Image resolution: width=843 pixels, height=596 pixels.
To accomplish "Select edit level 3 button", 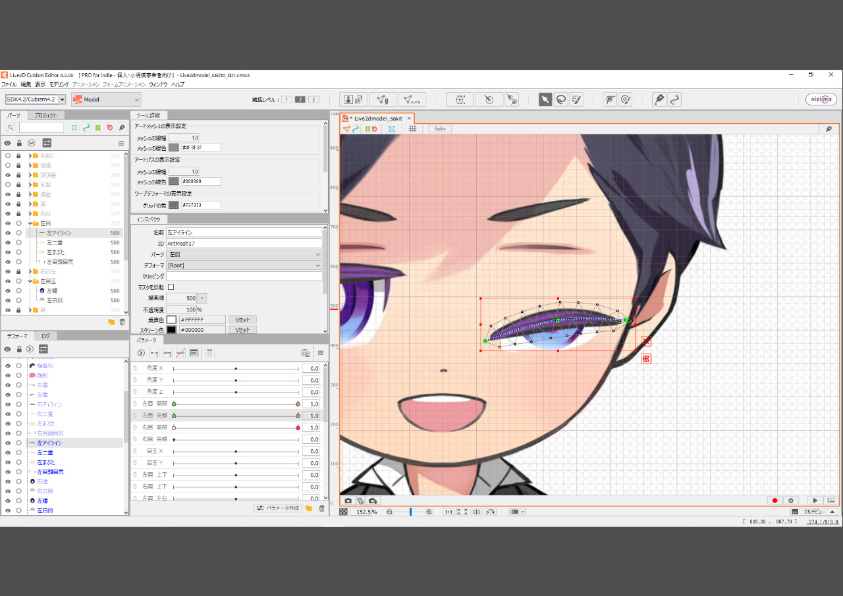I will 313,99.
